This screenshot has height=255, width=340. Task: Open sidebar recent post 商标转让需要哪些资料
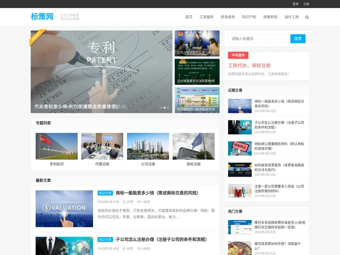(x=279, y=146)
